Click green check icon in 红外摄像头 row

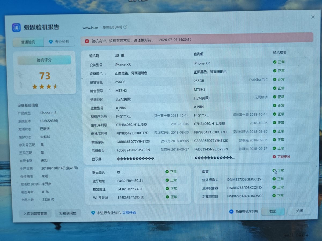274,179
